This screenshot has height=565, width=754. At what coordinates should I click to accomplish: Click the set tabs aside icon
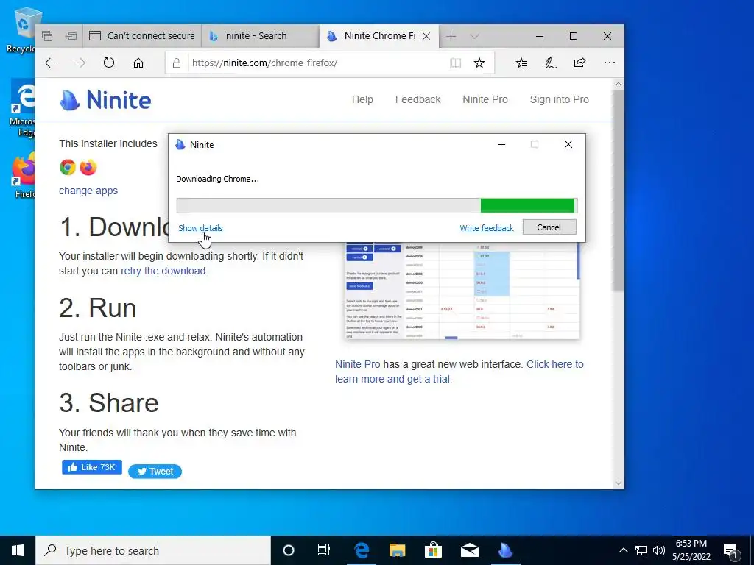point(71,36)
